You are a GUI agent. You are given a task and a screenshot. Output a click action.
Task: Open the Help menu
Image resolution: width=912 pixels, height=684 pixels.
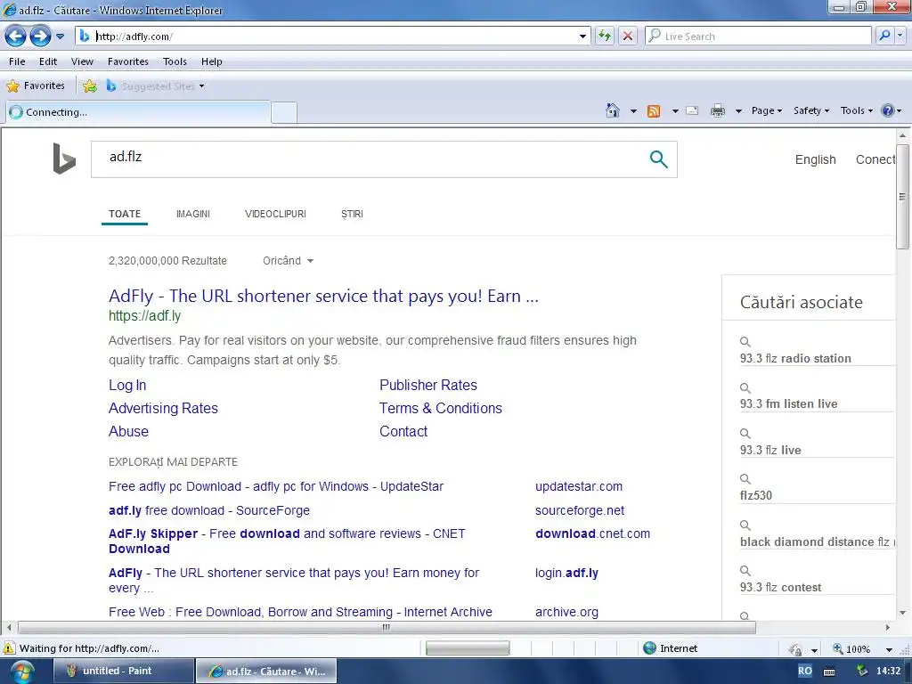pos(212,61)
